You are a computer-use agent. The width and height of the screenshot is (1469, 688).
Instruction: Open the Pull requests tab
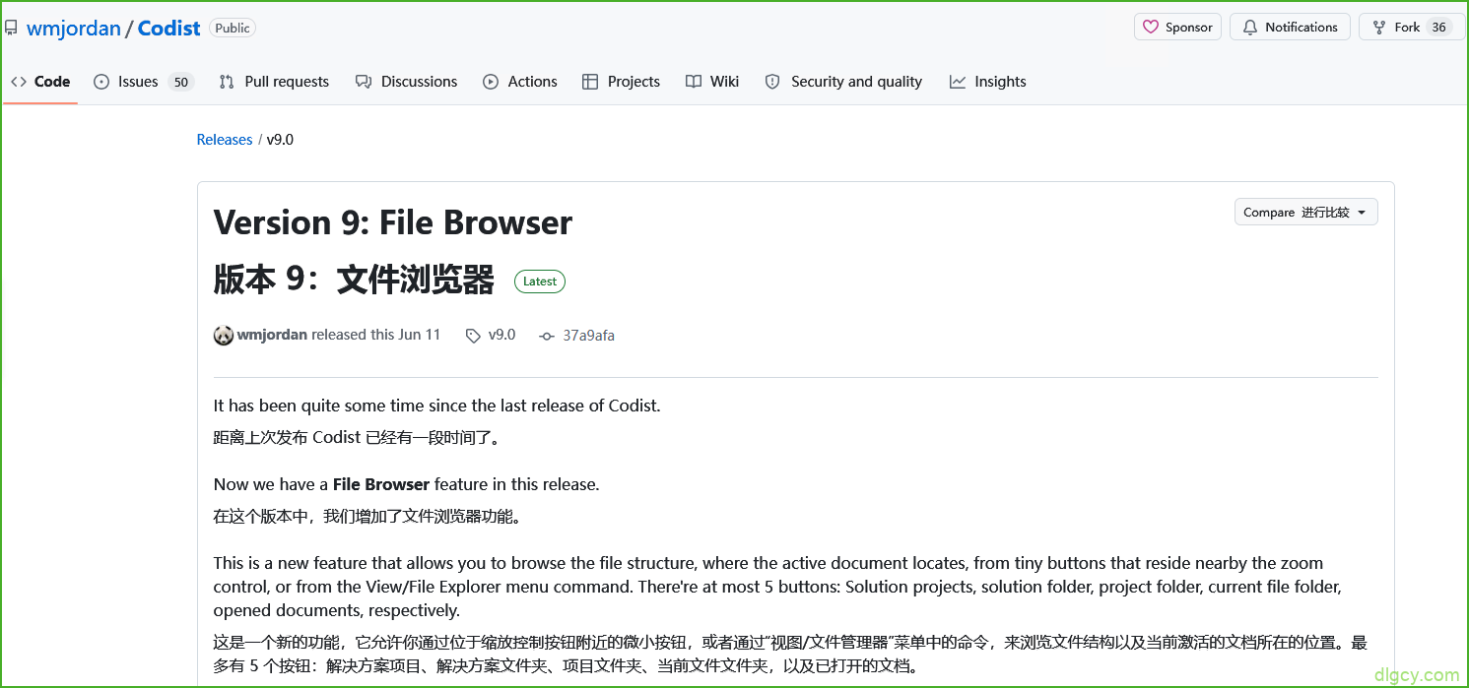[x=274, y=82]
